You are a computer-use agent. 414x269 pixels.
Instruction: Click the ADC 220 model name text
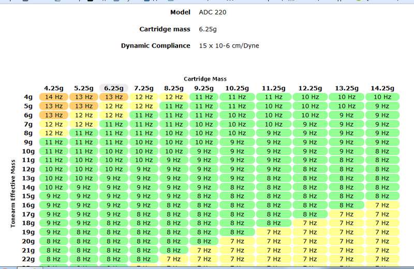[x=211, y=12]
